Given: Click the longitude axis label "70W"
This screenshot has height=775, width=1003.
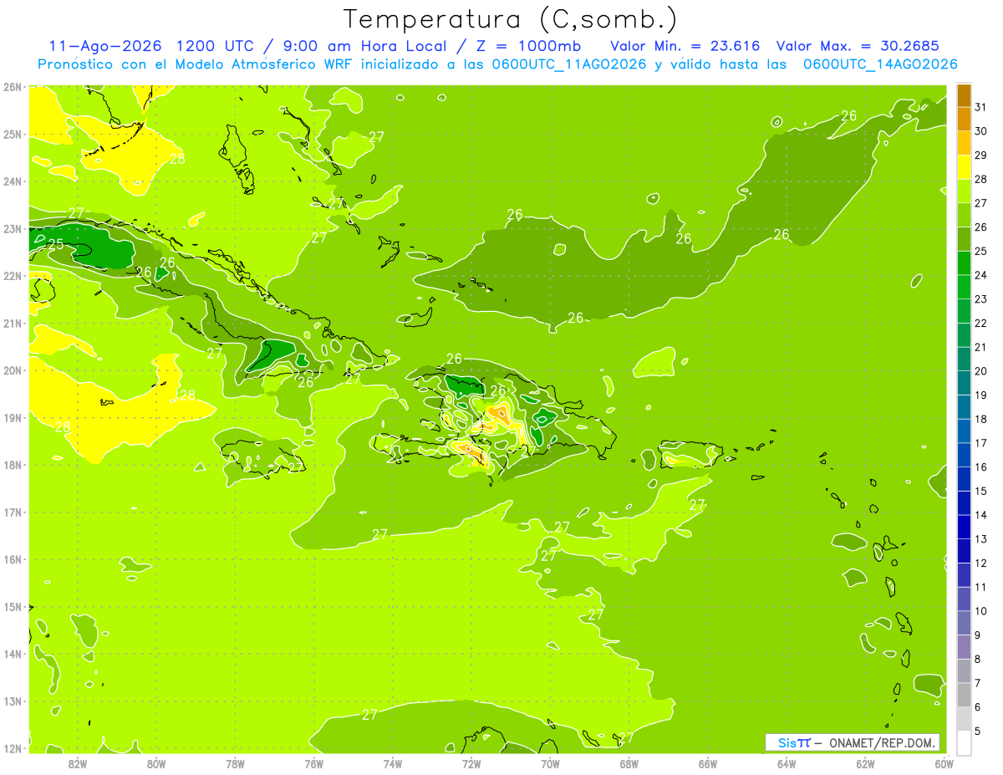Looking at the screenshot, I should point(550,763).
